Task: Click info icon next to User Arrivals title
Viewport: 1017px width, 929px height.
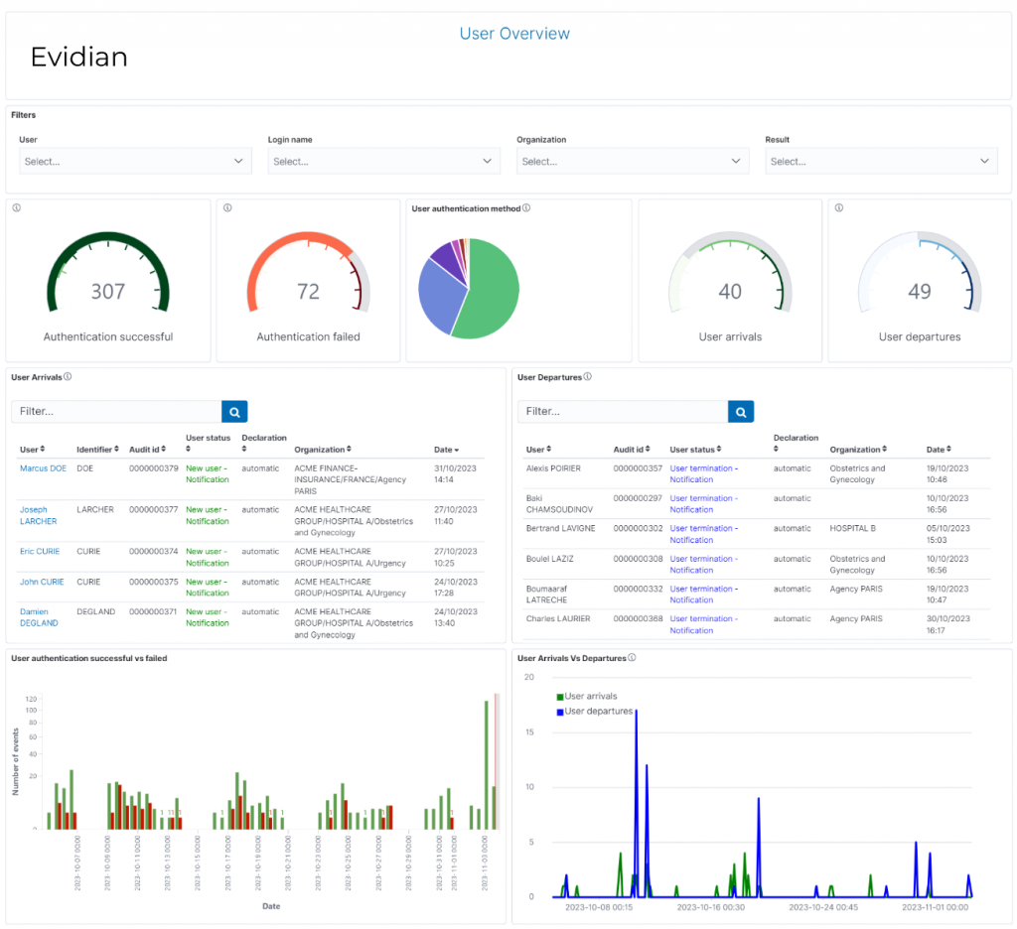Action: click(68, 377)
